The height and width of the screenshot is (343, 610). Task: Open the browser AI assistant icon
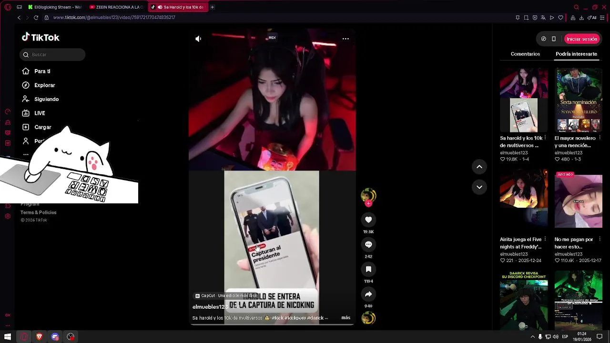coord(593,18)
